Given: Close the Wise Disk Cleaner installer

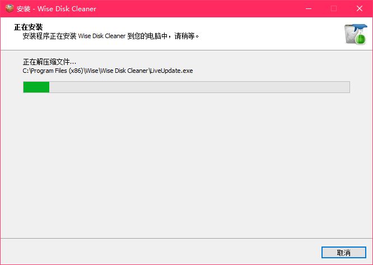Looking at the screenshot, I should (x=360, y=8).
